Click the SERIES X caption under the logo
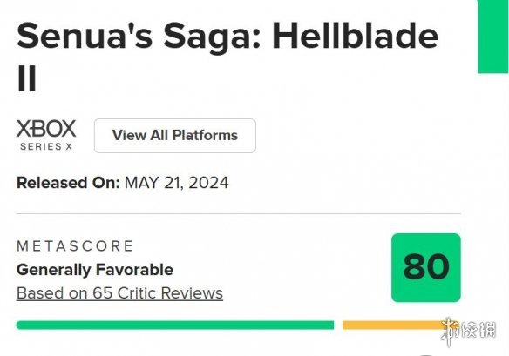This screenshot has width=509, height=356. [46, 146]
